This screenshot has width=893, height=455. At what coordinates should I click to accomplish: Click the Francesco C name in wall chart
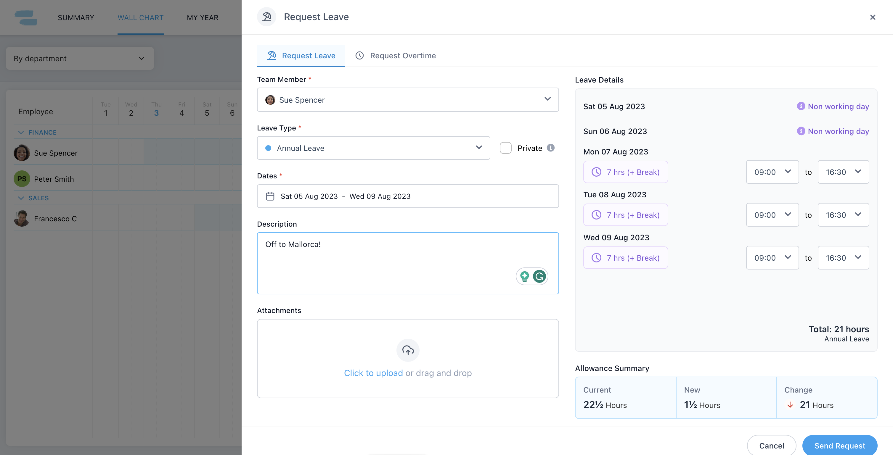[x=55, y=219]
